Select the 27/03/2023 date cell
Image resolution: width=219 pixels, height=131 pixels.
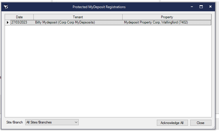19,22
